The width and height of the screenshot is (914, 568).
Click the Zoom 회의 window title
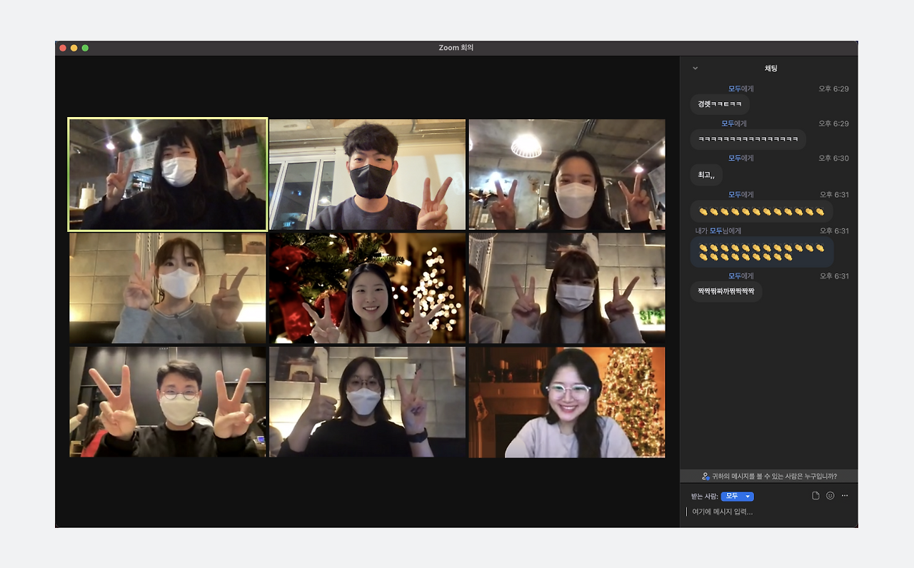(456, 48)
